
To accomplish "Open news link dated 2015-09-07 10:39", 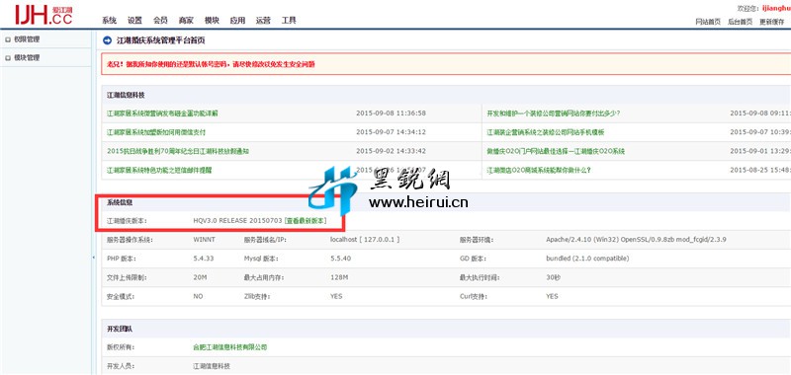I will click(x=546, y=132).
